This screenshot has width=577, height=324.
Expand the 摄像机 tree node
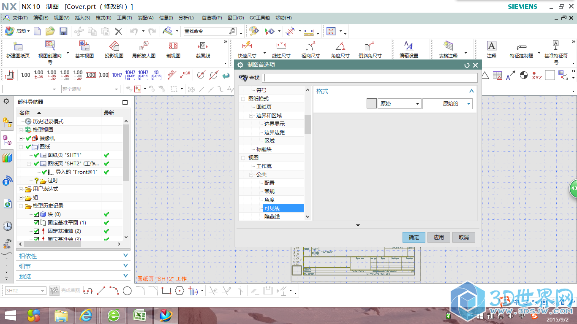pyautogui.click(x=21, y=138)
